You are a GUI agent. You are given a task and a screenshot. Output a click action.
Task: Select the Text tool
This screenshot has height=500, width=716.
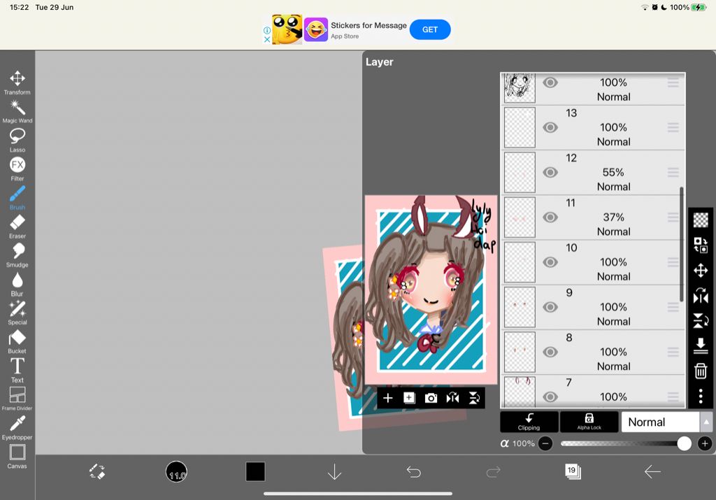coord(17,371)
